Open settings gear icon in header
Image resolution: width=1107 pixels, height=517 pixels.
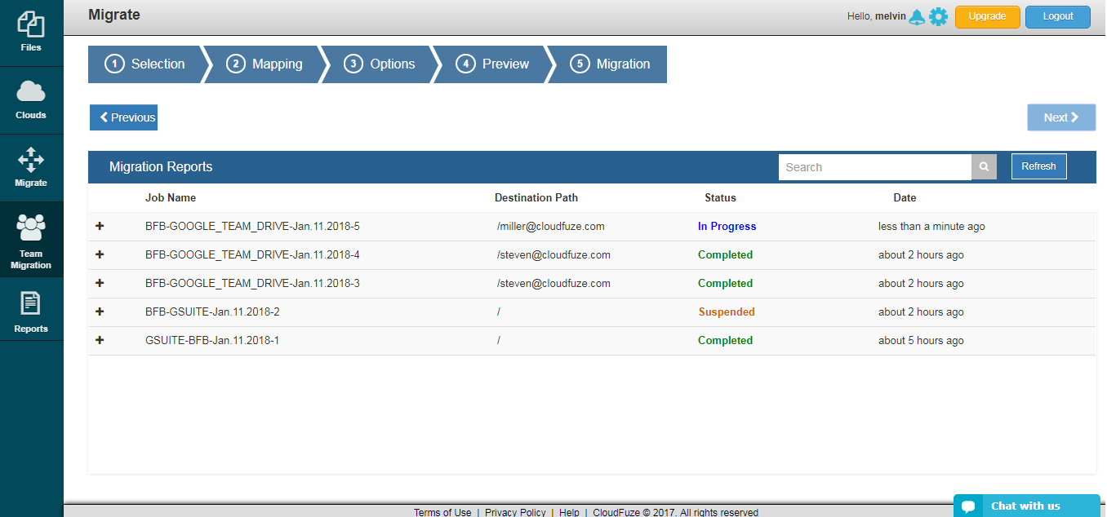coord(939,16)
